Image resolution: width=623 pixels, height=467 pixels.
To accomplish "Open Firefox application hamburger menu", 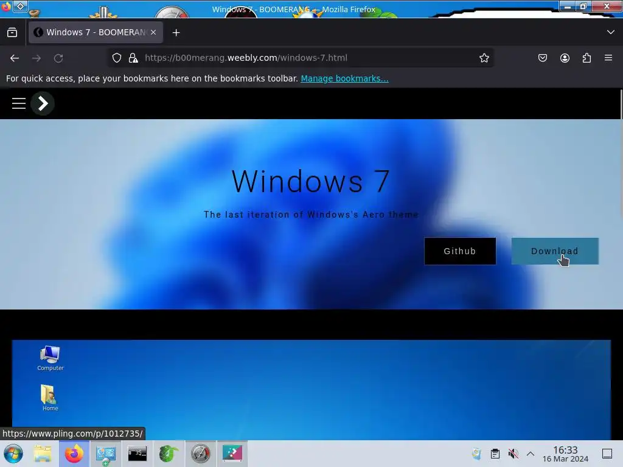I will [x=608, y=58].
